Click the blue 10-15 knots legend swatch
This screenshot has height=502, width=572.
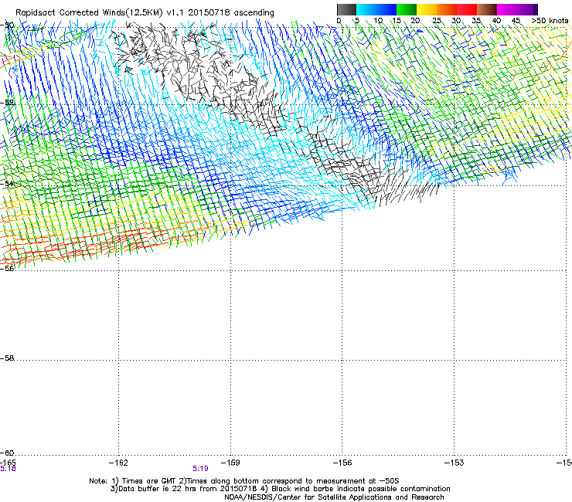click(386, 9)
